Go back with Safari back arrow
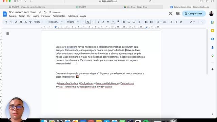This screenshot has height=122, width=217. (x=25, y=1)
